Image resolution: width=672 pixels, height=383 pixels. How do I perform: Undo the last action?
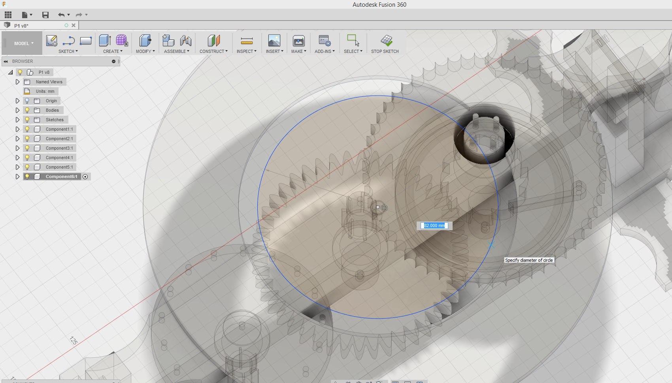[61, 15]
